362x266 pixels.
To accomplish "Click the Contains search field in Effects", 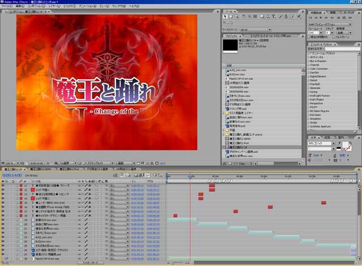I will (342, 49).
